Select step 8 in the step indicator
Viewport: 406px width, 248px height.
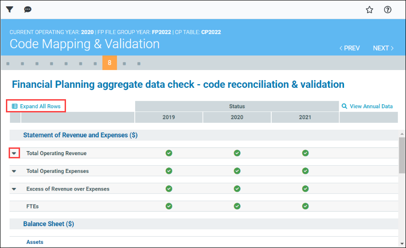[110, 63]
